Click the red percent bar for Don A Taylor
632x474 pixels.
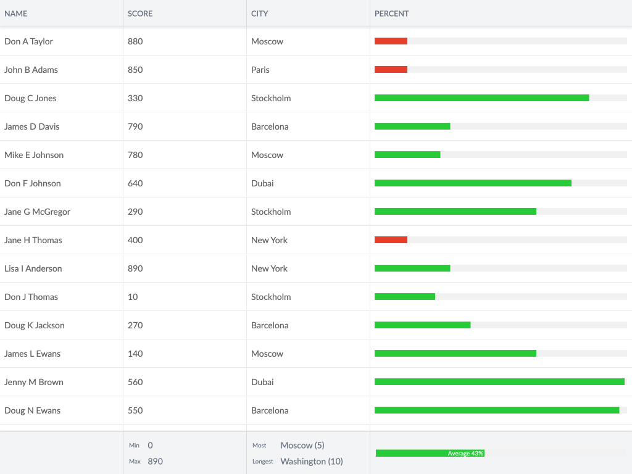click(391, 41)
